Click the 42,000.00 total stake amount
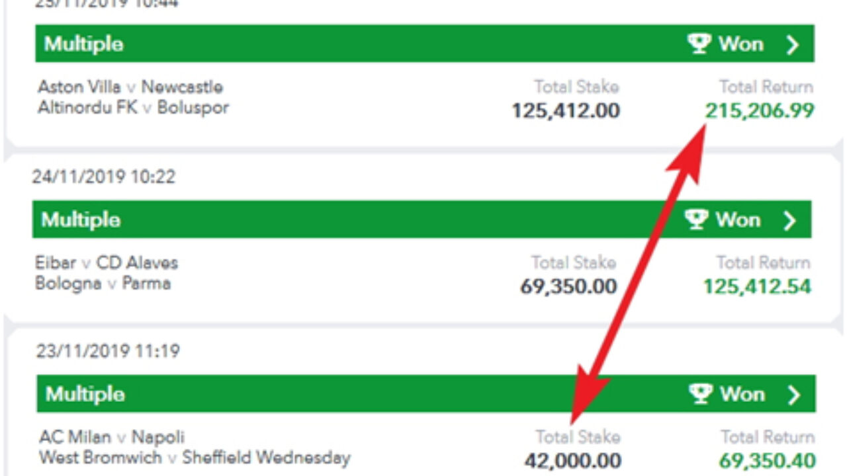The height and width of the screenshot is (476, 847). click(x=573, y=461)
